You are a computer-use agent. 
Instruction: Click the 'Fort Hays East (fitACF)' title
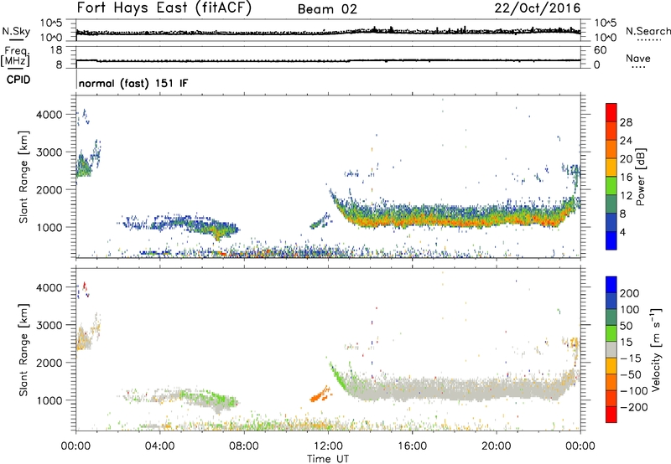pos(164,8)
